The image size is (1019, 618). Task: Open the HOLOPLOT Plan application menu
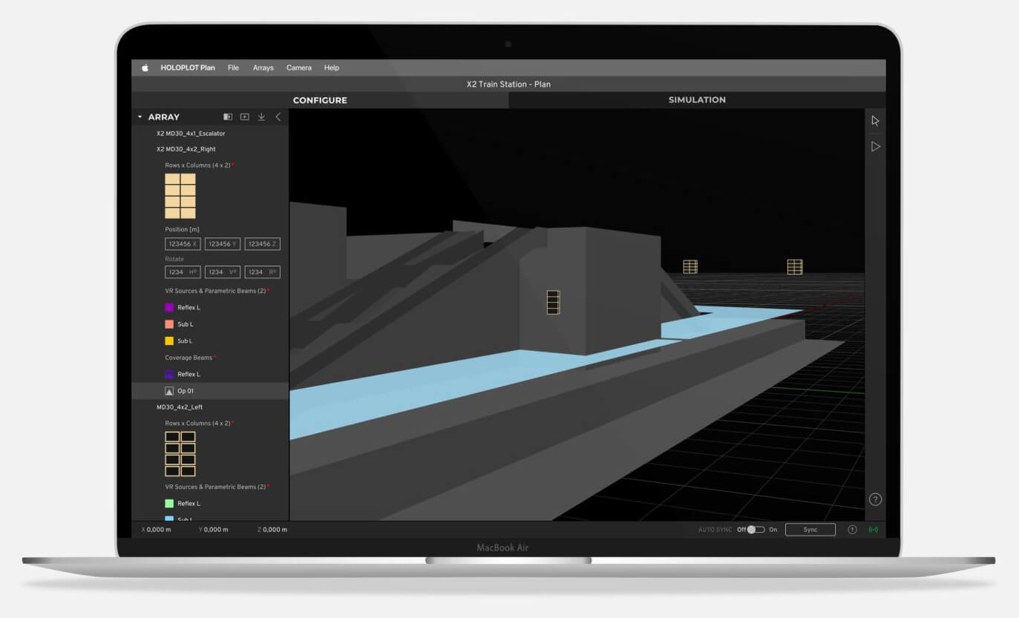pyautogui.click(x=188, y=68)
